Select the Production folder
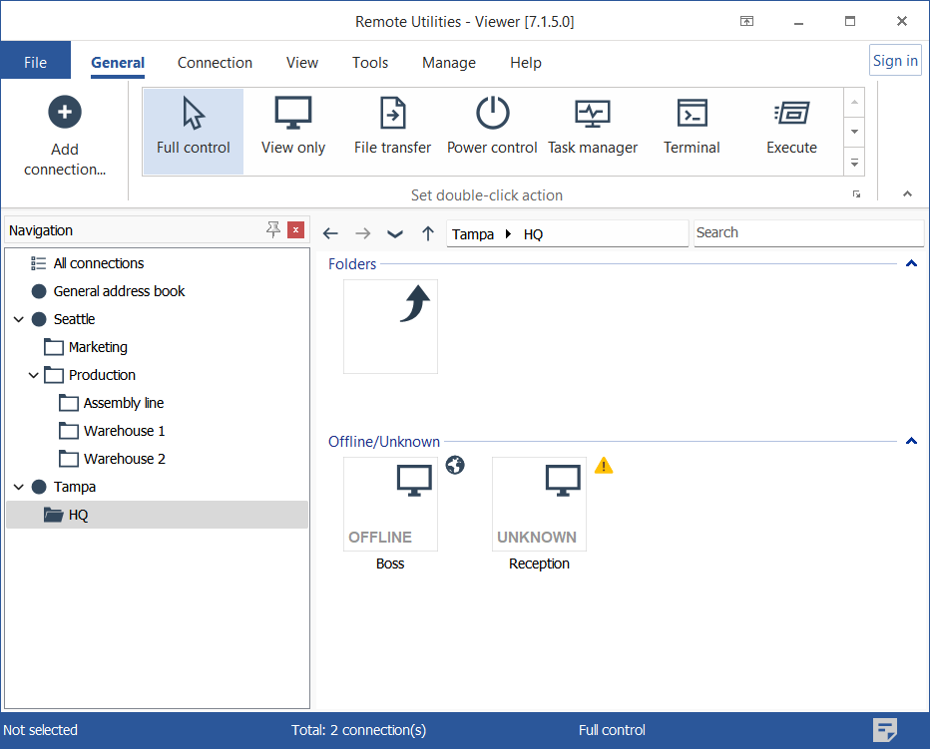This screenshot has height=749, width=930. click(102, 375)
